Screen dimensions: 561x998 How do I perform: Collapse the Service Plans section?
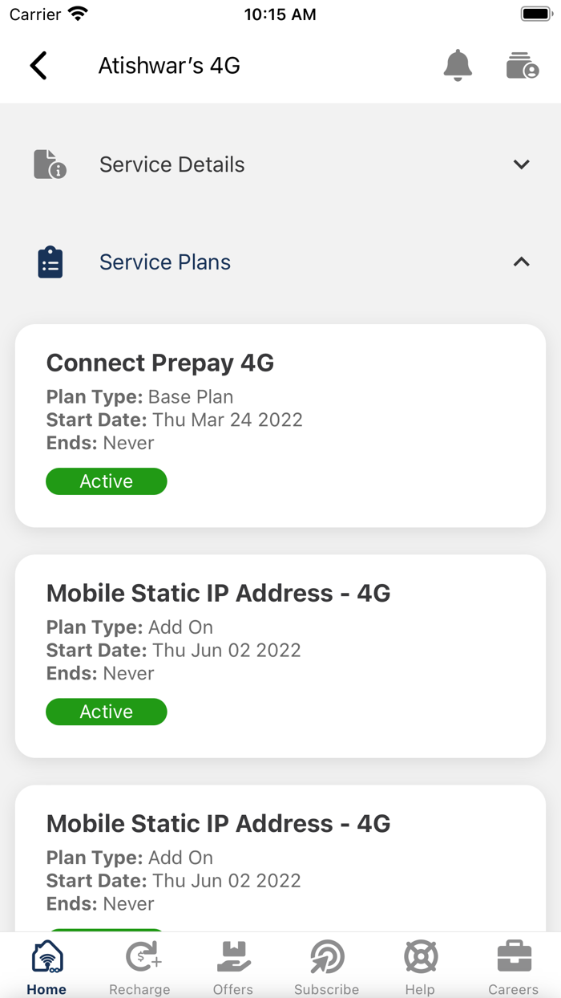coord(521,262)
